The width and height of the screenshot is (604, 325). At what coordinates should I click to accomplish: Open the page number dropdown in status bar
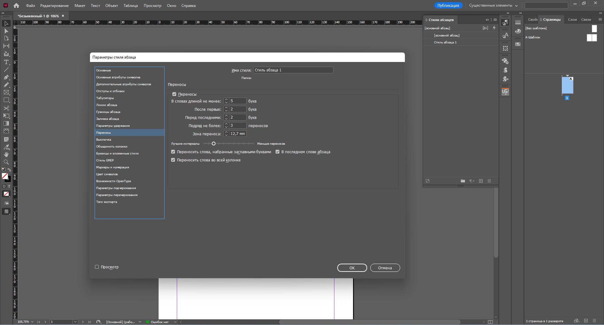[x=75, y=322]
